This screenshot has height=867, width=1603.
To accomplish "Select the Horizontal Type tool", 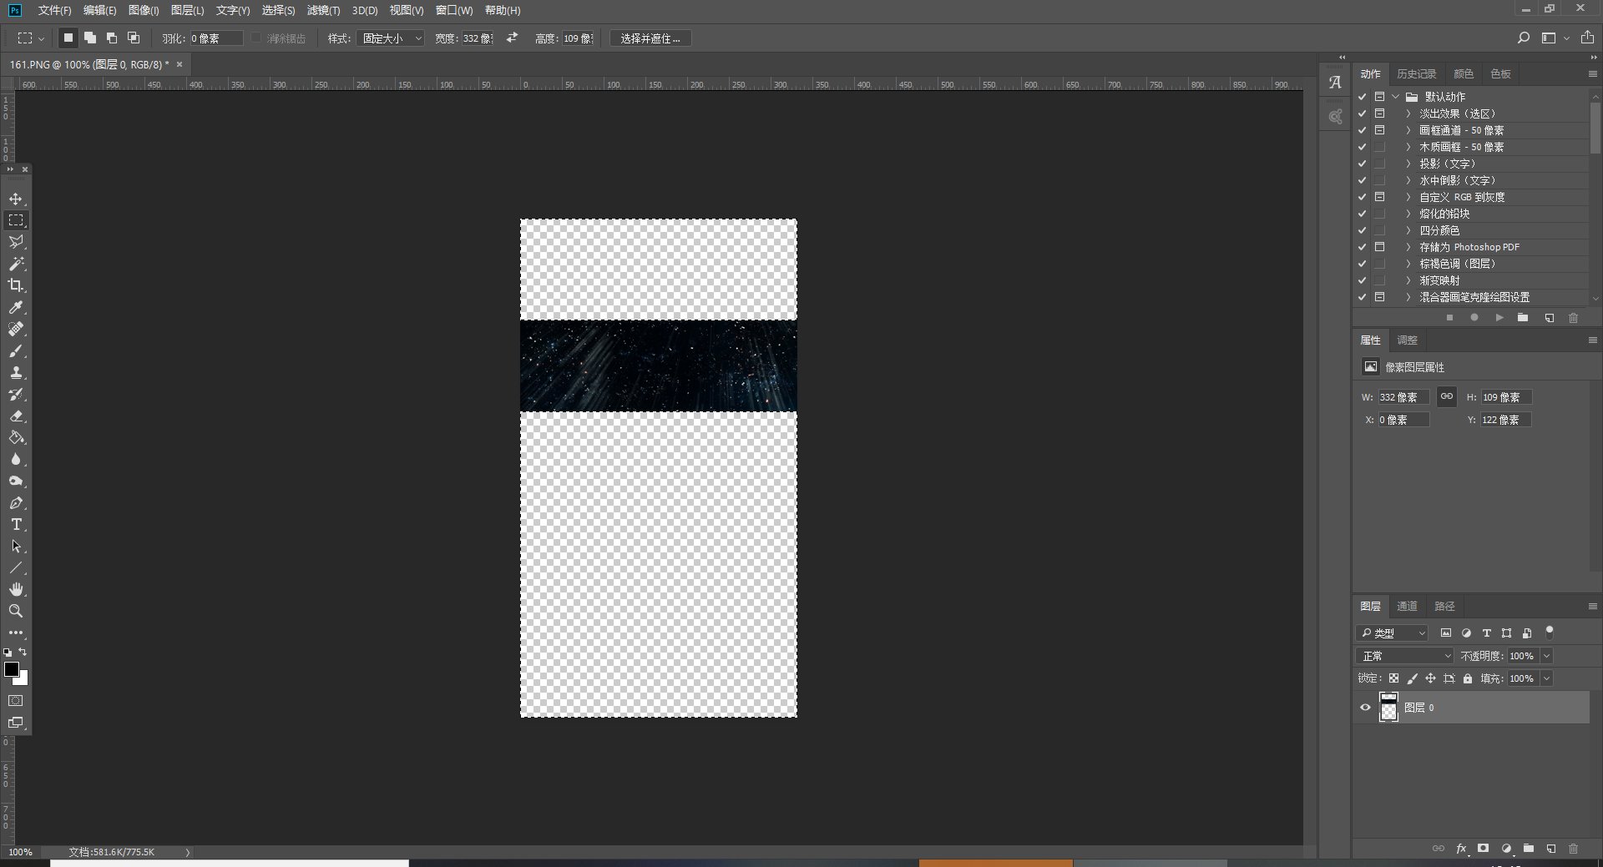I will [16, 525].
